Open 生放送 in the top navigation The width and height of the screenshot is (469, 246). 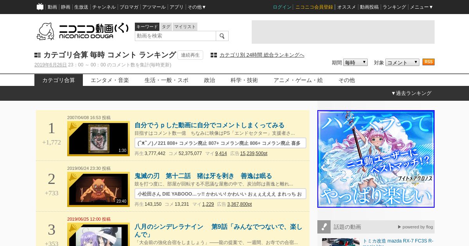(x=81, y=7)
